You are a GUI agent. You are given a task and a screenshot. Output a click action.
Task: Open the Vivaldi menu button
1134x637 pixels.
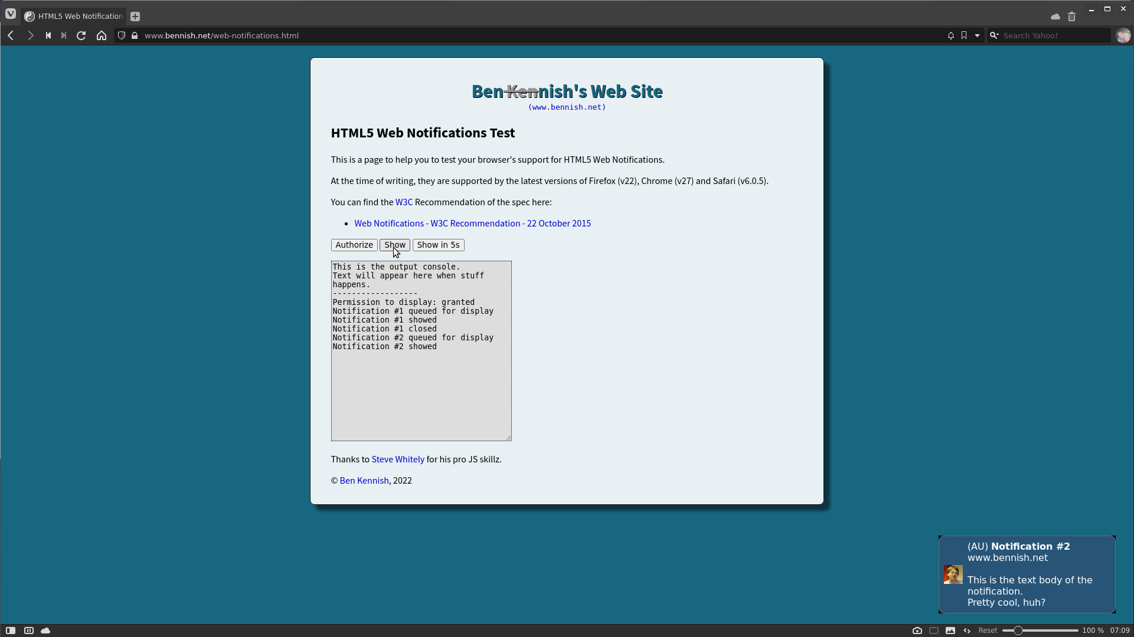coord(11,14)
